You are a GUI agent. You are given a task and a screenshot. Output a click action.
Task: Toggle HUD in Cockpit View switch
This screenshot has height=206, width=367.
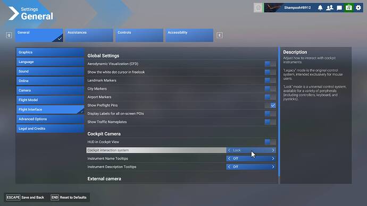(270, 142)
